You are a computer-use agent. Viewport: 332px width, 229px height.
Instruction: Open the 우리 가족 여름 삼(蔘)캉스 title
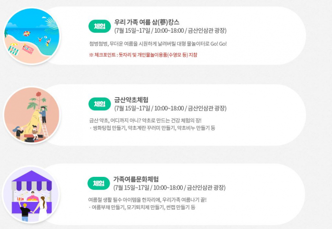tap(147, 22)
